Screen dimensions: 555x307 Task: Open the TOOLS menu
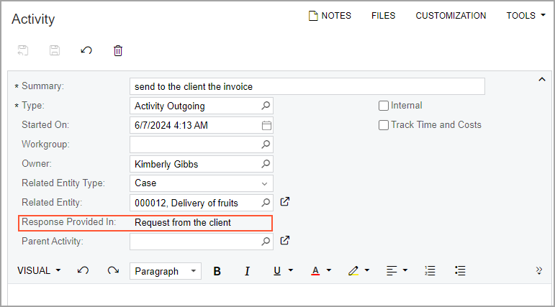click(525, 16)
